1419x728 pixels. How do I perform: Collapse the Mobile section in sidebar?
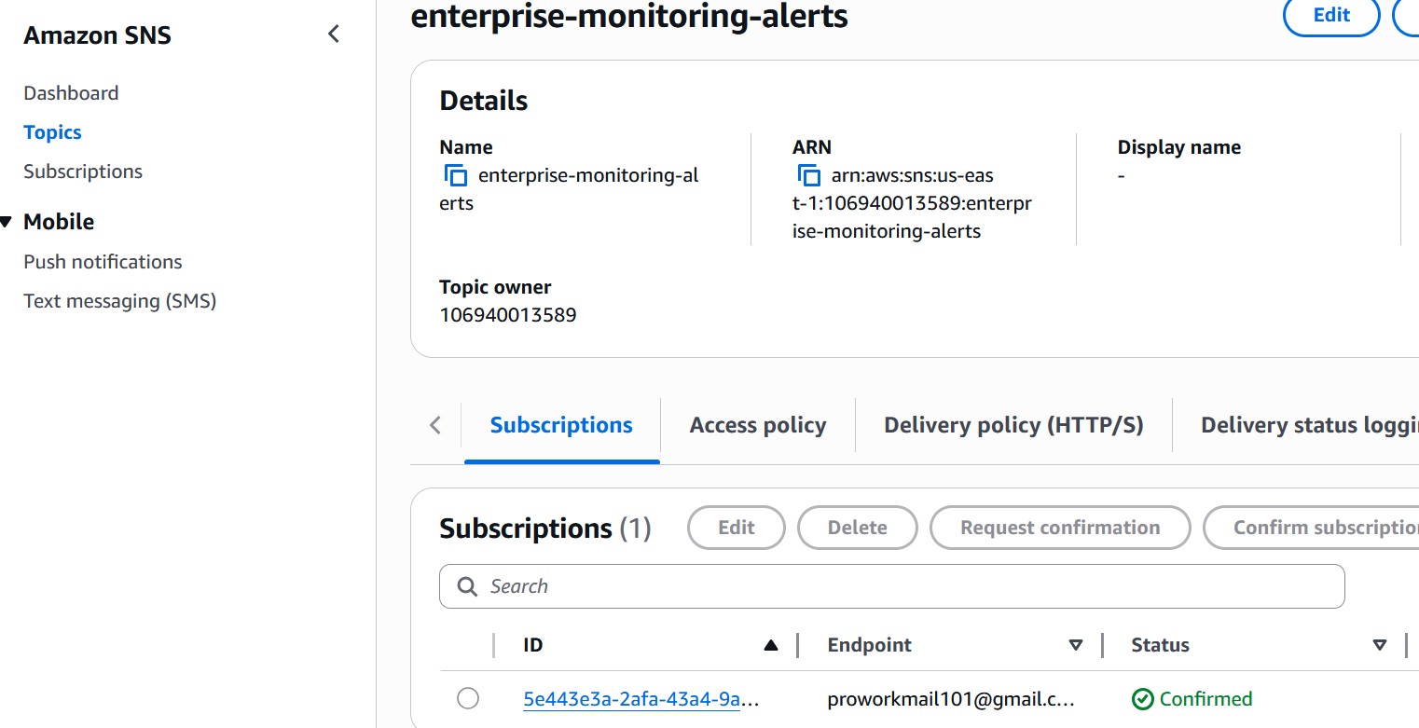pos(7,222)
